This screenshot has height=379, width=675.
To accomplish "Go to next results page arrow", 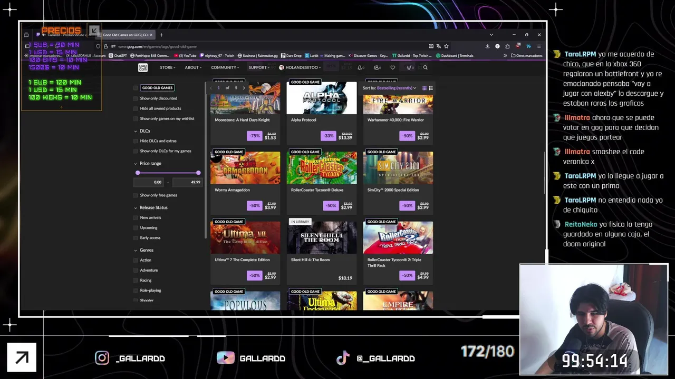I will coord(244,88).
